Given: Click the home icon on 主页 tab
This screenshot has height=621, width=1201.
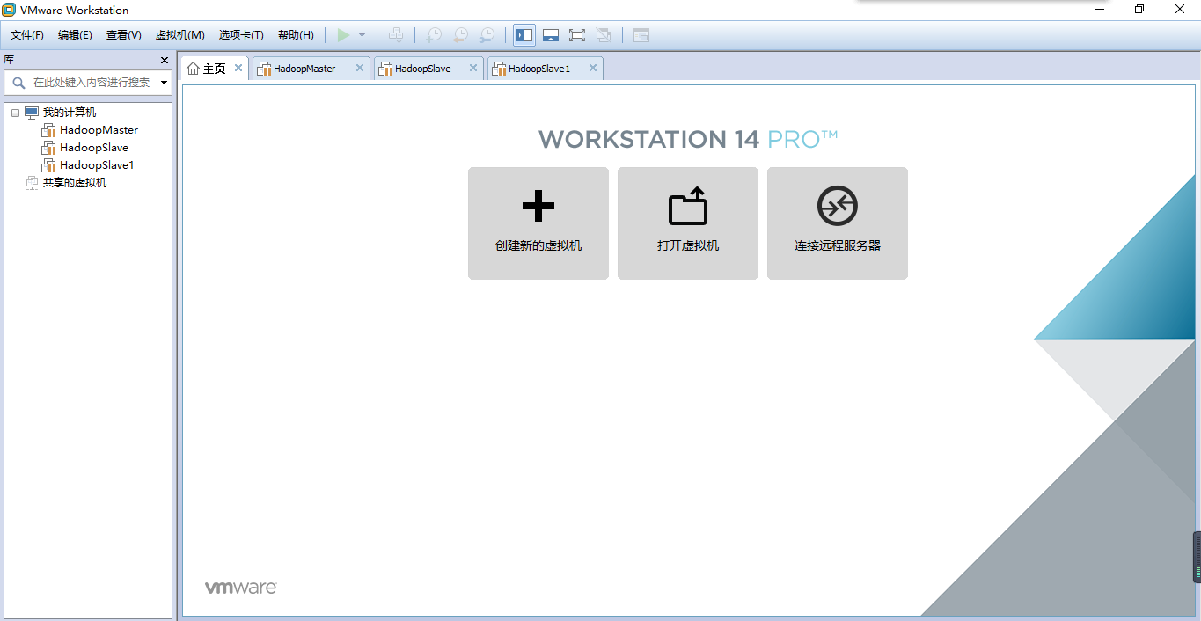Looking at the screenshot, I should coord(193,69).
